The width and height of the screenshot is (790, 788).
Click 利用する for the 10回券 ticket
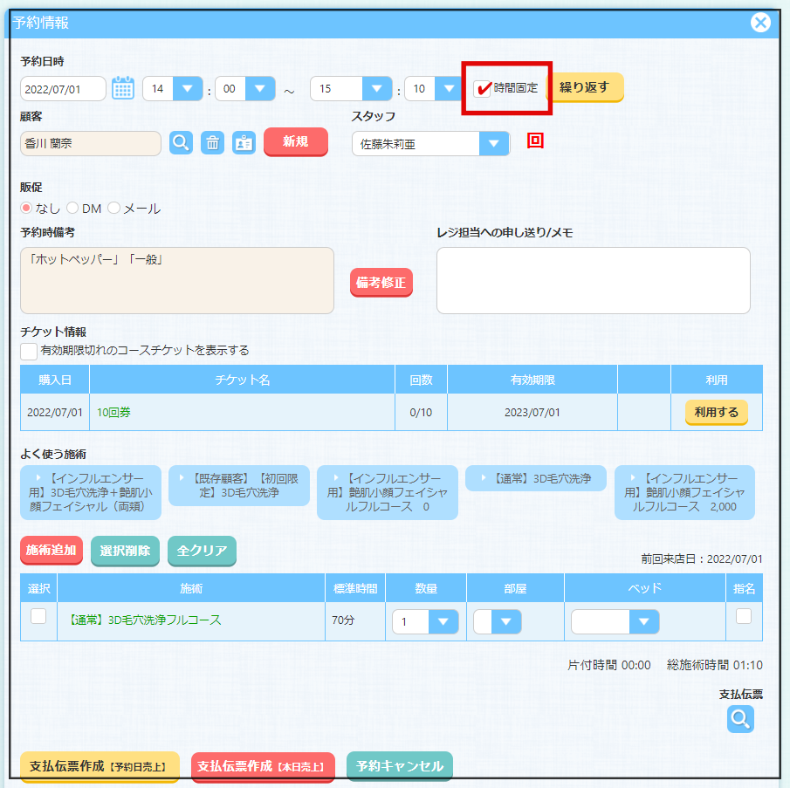point(716,412)
